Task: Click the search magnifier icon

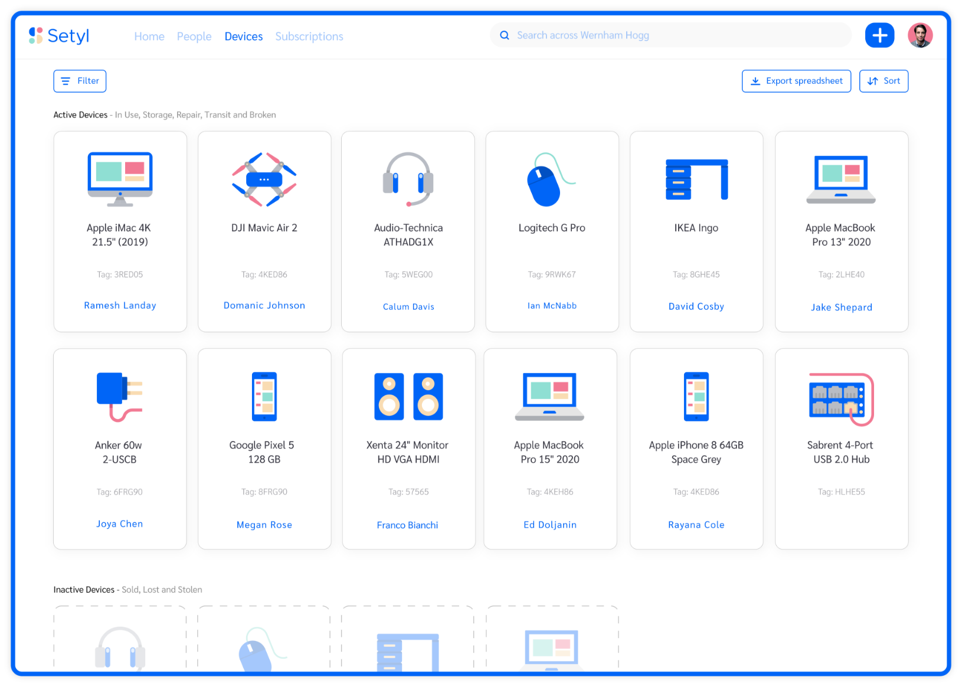Action: pyautogui.click(x=505, y=35)
